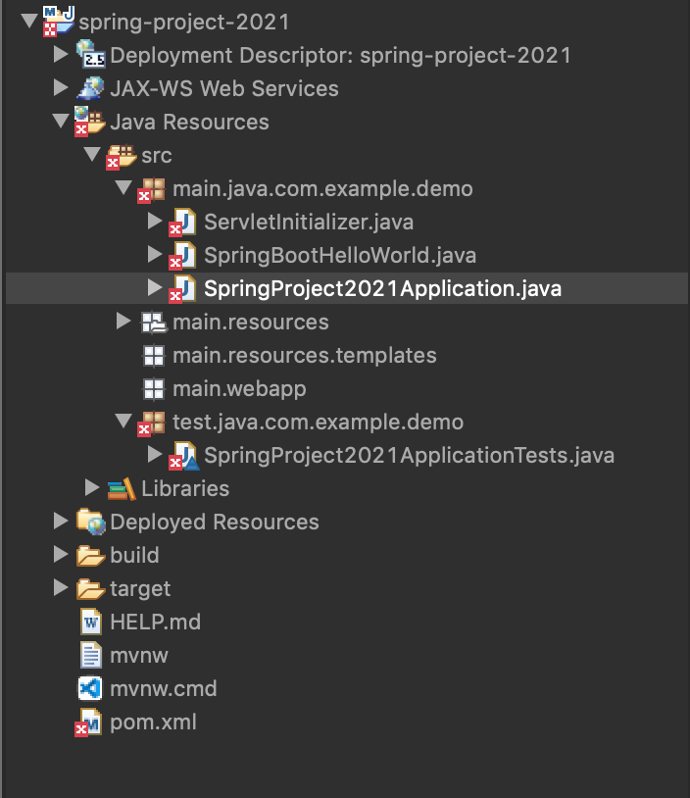
Task: Click the mvnw text file icon
Action: tap(90, 655)
